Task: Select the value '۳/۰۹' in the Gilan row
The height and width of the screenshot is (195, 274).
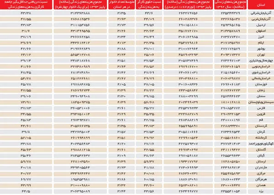Action: point(121,155)
